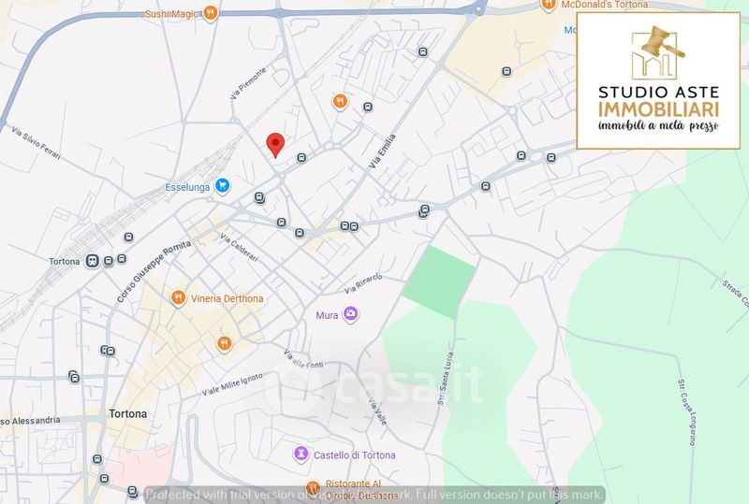
Task: Open the Studio Aste Immobiliari logo
Action: (659, 80)
